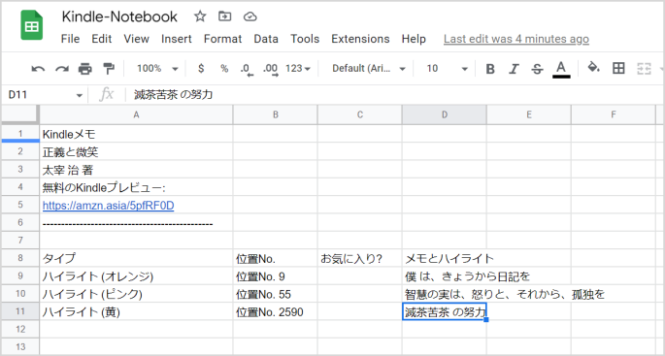Redo the last action
This screenshot has height=356, width=665.
point(62,69)
